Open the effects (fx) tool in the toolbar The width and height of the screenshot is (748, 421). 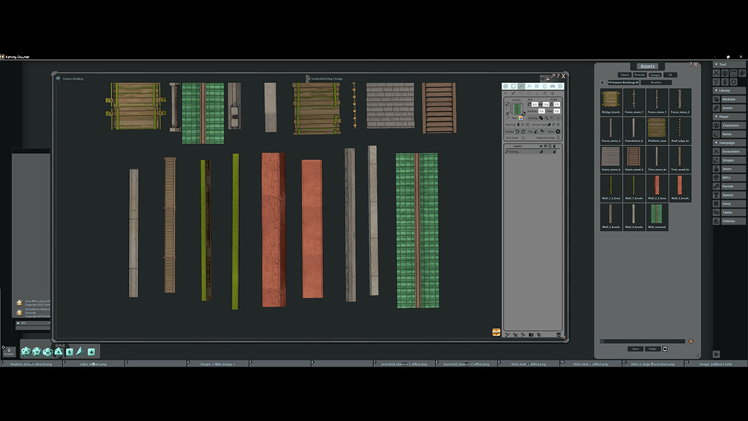[x=529, y=86]
